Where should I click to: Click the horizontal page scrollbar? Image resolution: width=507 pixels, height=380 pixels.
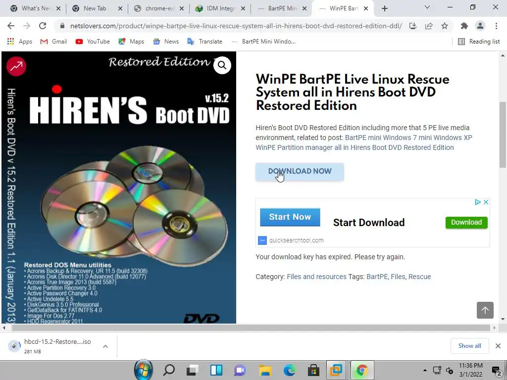pos(251,328)
